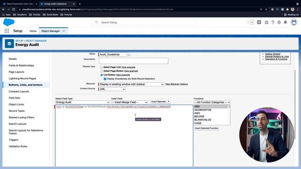Click the browser back arrow
301x169 pixels.
(x=3, y=9)
